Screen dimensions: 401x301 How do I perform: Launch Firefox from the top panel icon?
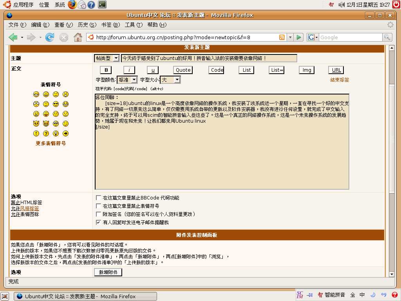click(72, 4)
